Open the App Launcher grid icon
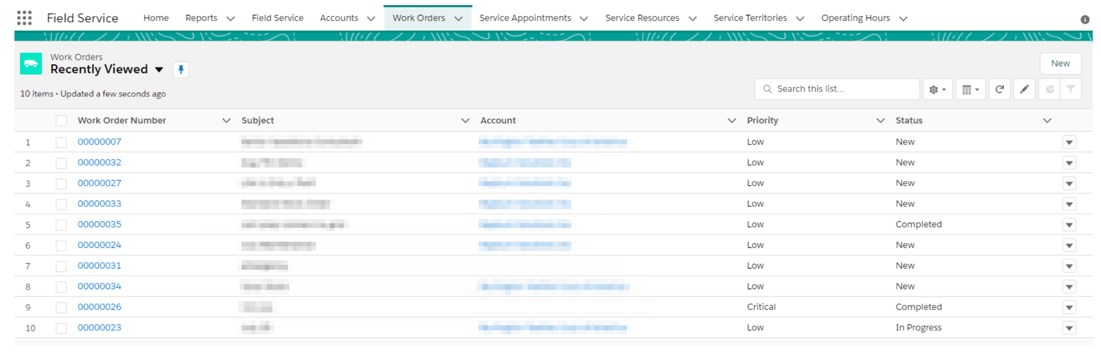Viewport: 1101px width, 358px height. 24,18
